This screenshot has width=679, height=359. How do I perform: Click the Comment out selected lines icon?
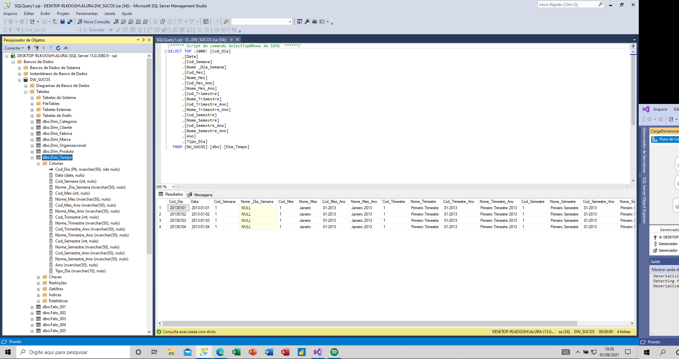199,30
